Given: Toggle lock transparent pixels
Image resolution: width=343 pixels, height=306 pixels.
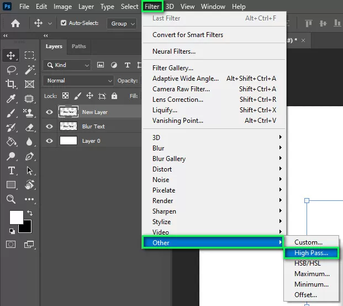Looking at the screenshot, I should click(65, 96).
